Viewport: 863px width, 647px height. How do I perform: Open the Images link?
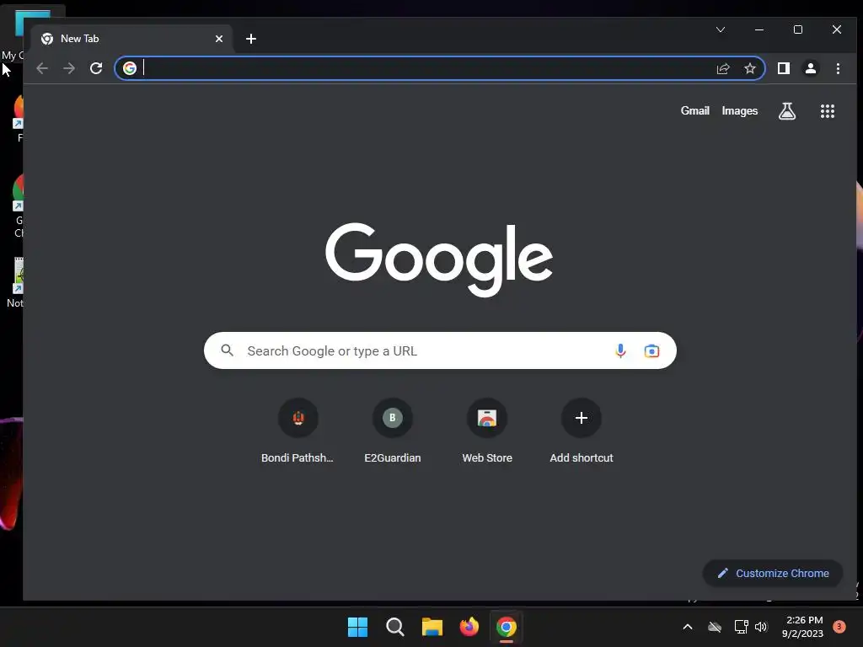(x=740, y=110)
